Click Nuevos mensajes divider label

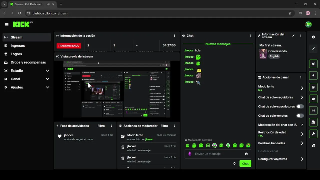218,44
